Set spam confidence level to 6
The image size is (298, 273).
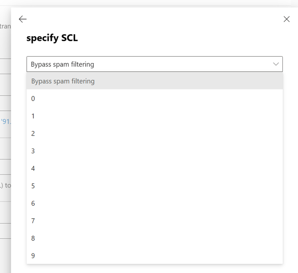[33, 203]
